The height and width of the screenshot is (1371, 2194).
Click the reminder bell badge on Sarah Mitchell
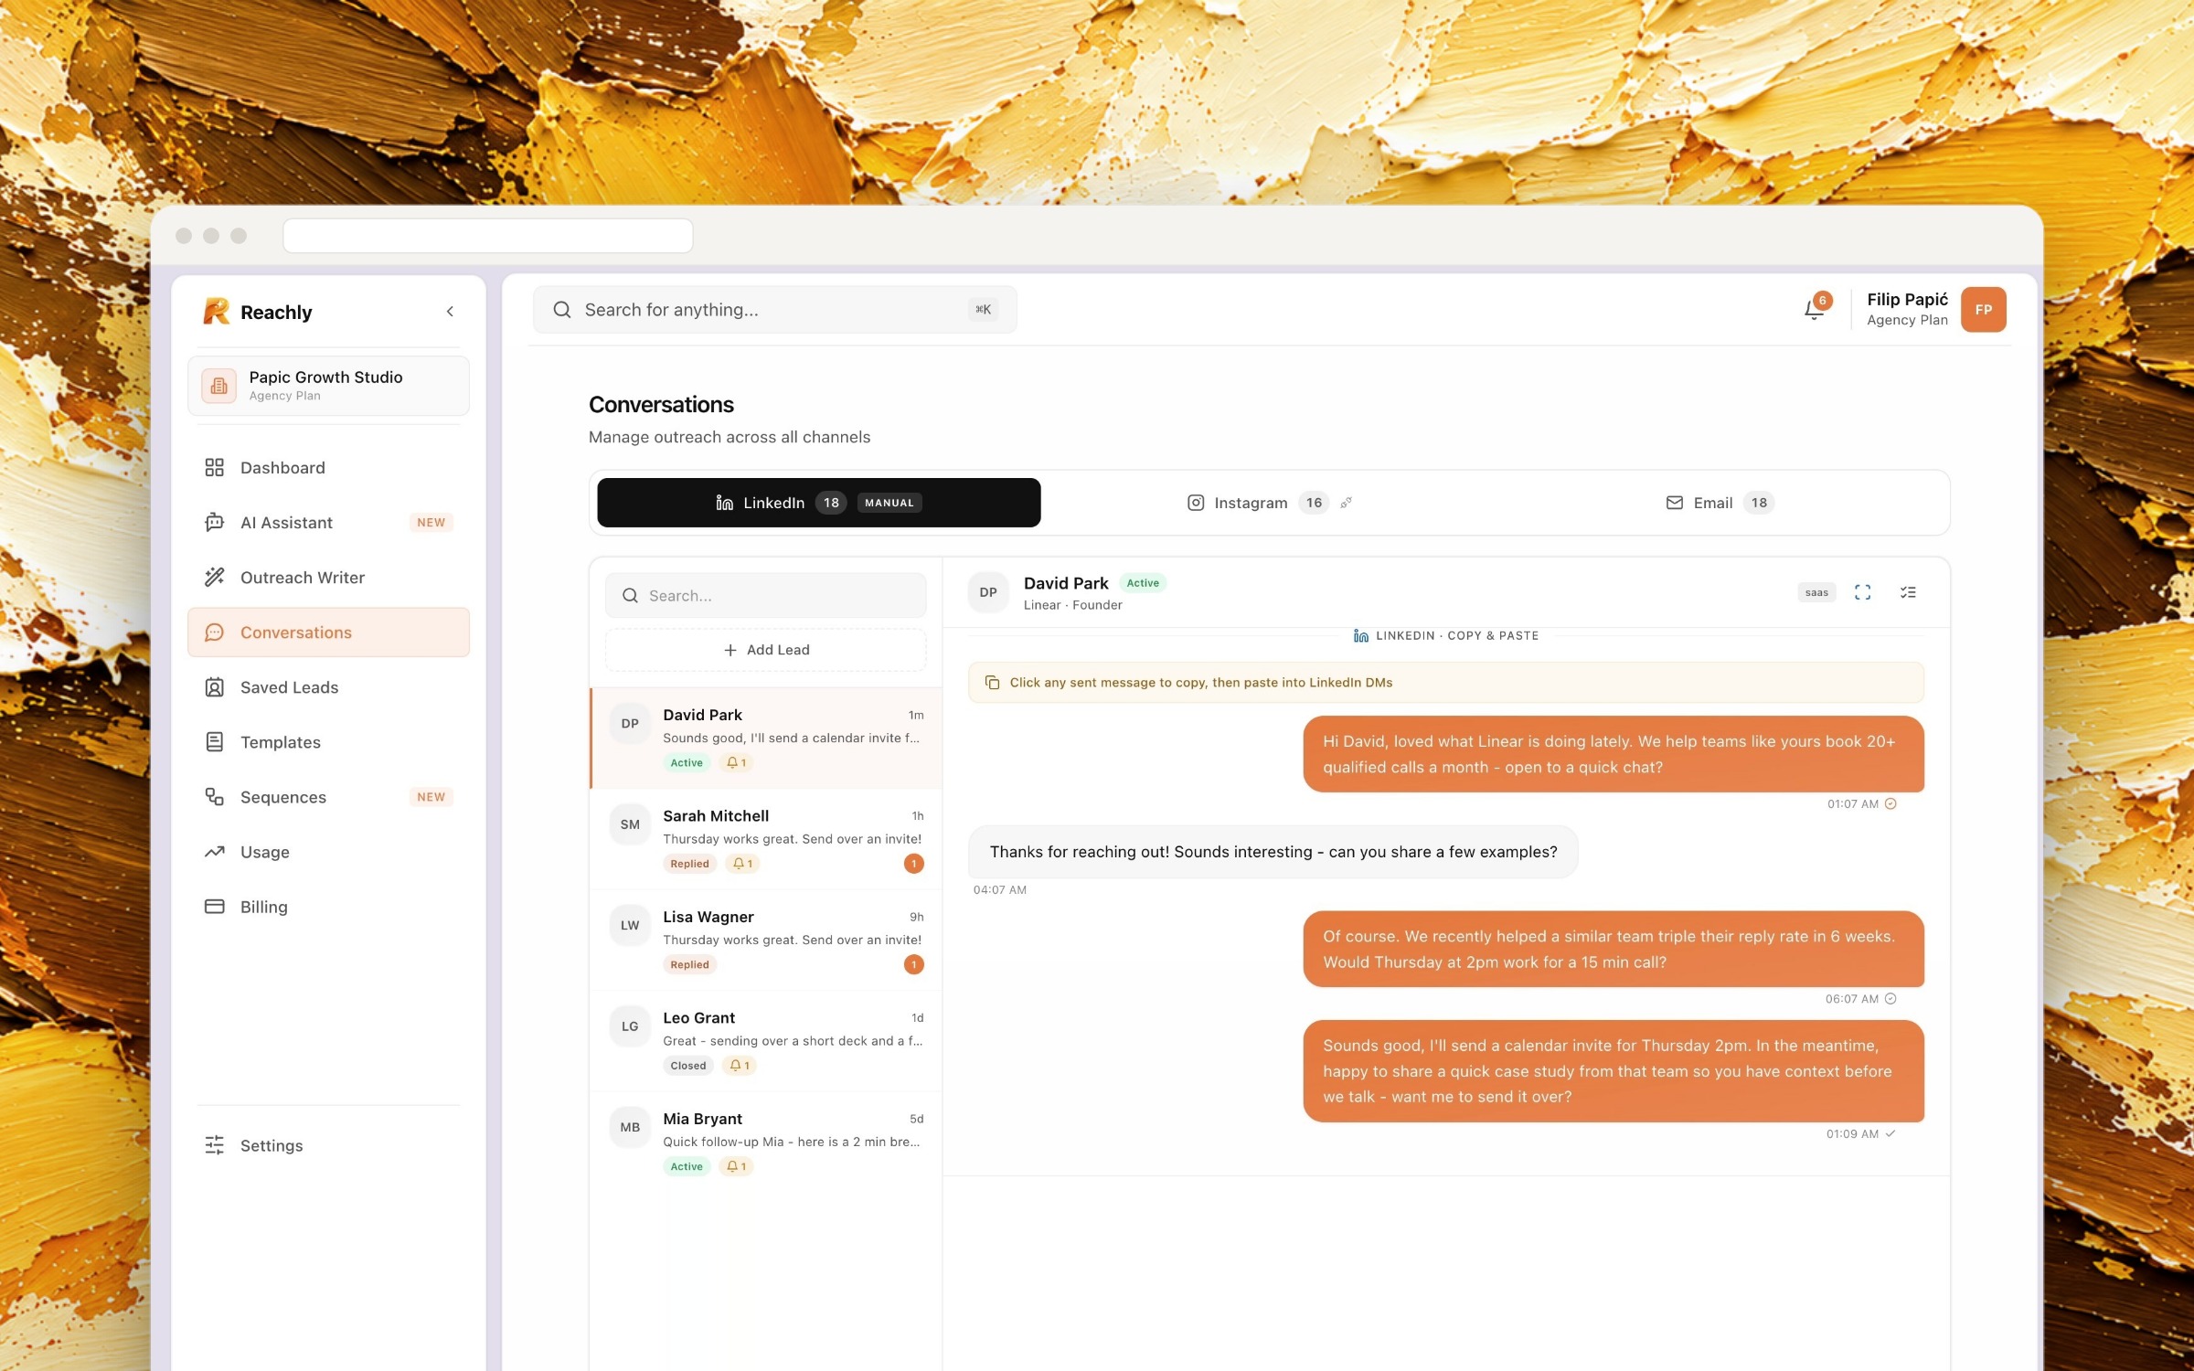[742, 864]
